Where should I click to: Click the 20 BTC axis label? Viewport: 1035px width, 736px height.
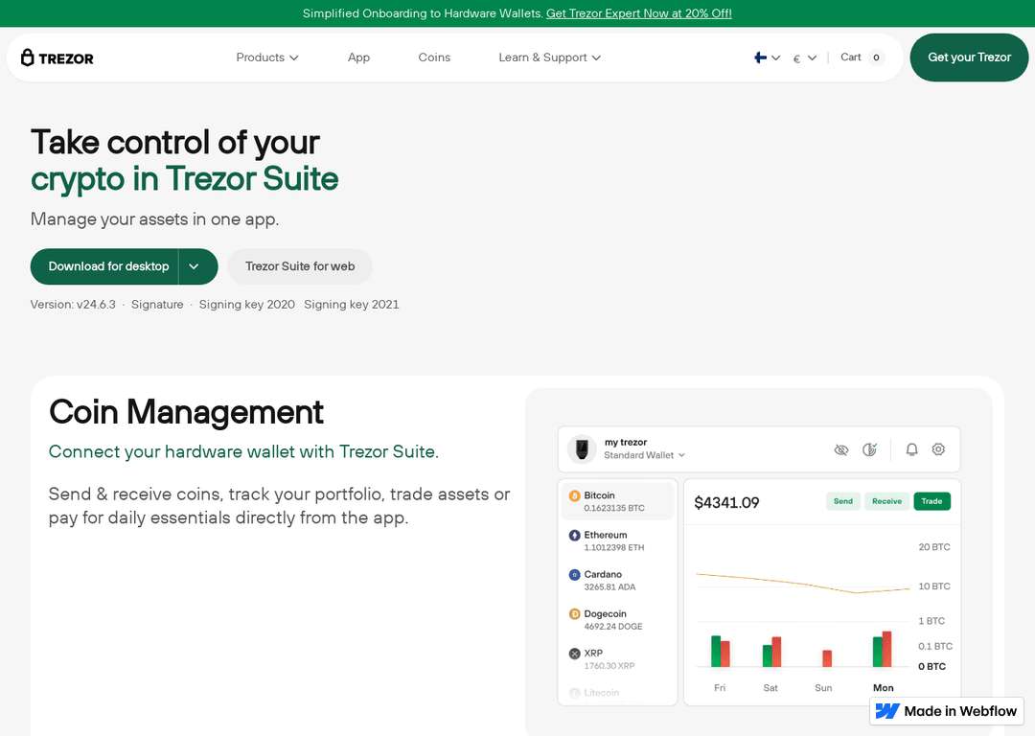coord(934,547)
